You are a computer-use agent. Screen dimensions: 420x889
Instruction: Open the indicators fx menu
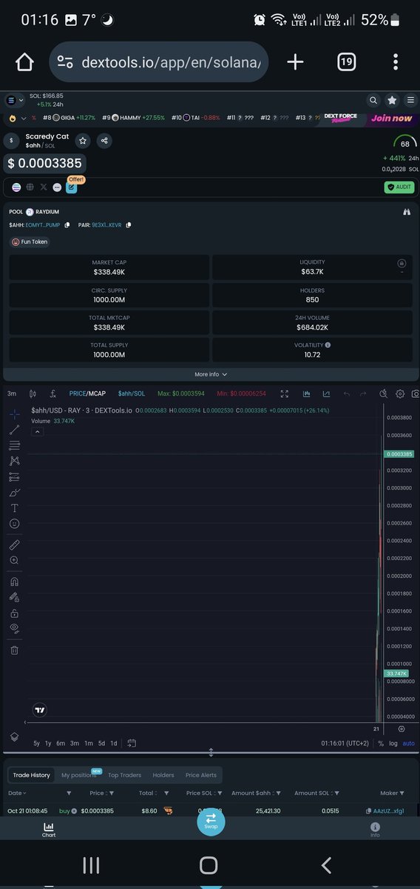coord(53,394)
